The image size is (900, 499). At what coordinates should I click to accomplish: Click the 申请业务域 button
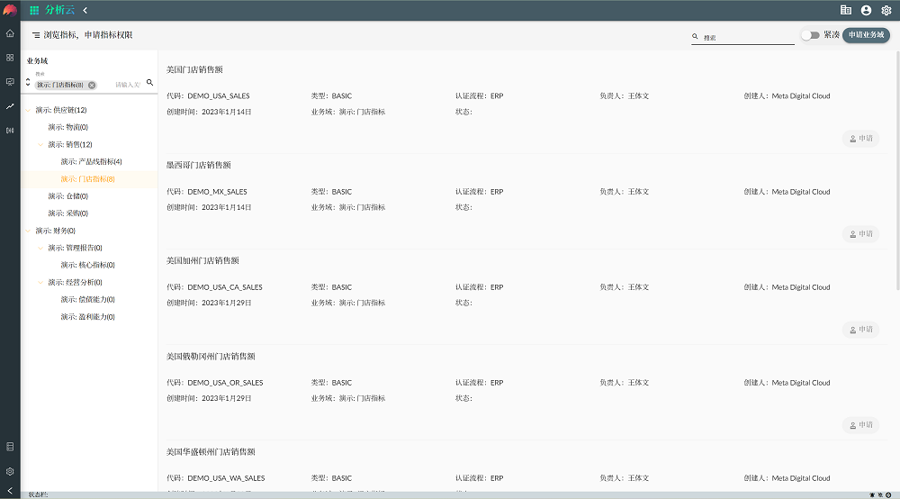coord(866,35)
